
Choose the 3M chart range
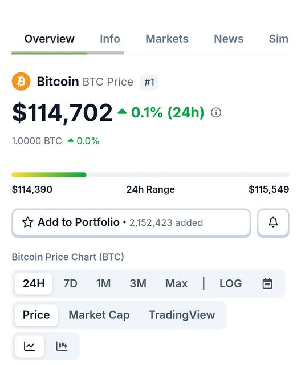coord(138,283)
